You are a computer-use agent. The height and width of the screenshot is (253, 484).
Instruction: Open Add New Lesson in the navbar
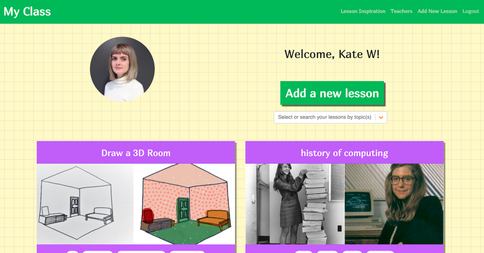437,11
